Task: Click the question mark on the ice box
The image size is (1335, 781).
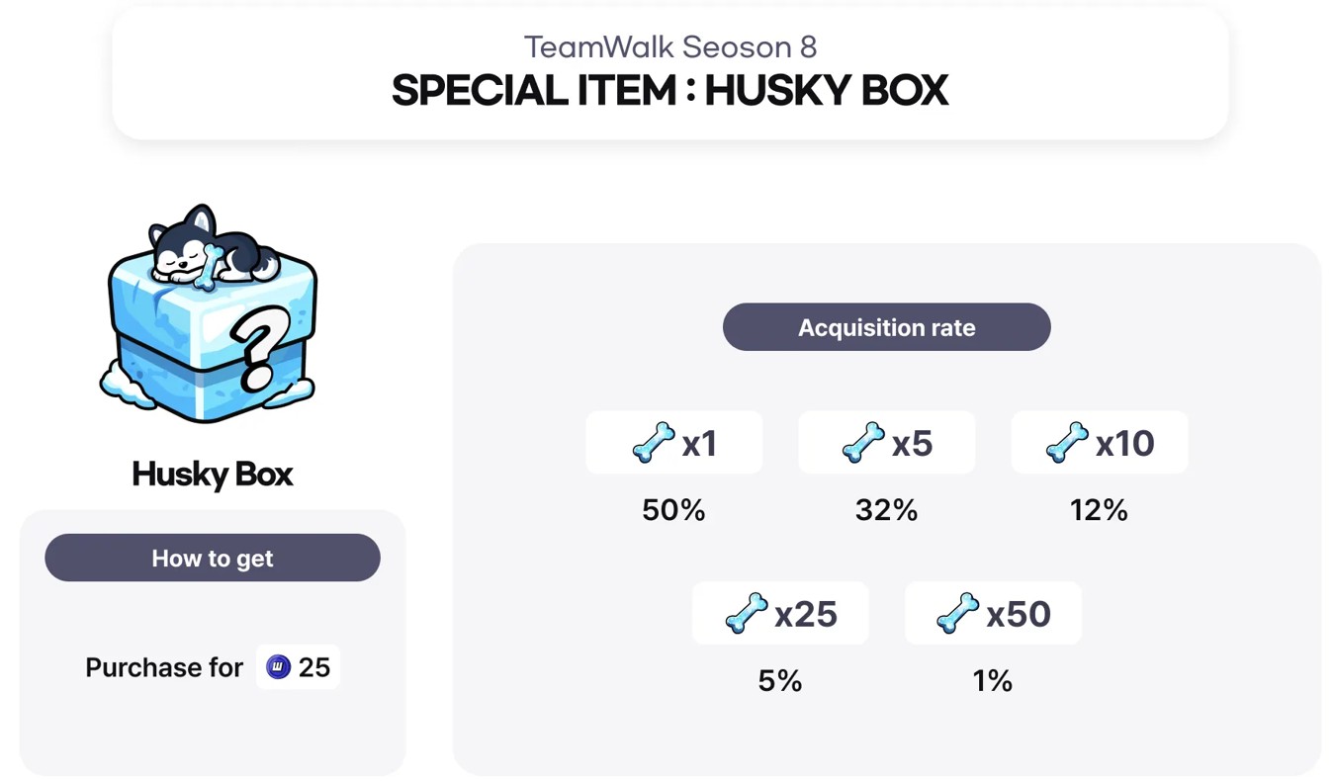Action: (261, 348)
